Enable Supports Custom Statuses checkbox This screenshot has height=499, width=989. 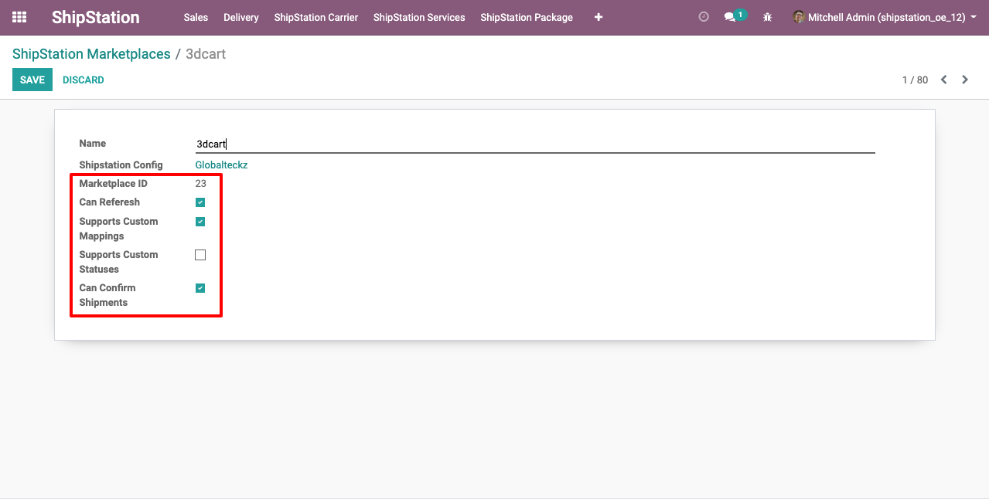tap(200, 255)
